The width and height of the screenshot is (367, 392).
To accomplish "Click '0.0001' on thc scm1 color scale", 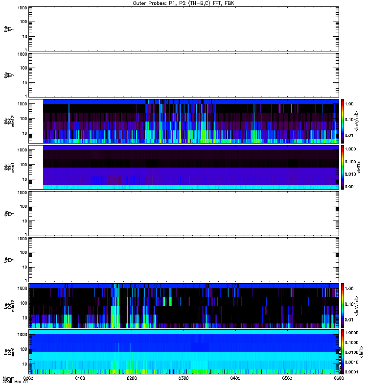I will click(351, 372).
